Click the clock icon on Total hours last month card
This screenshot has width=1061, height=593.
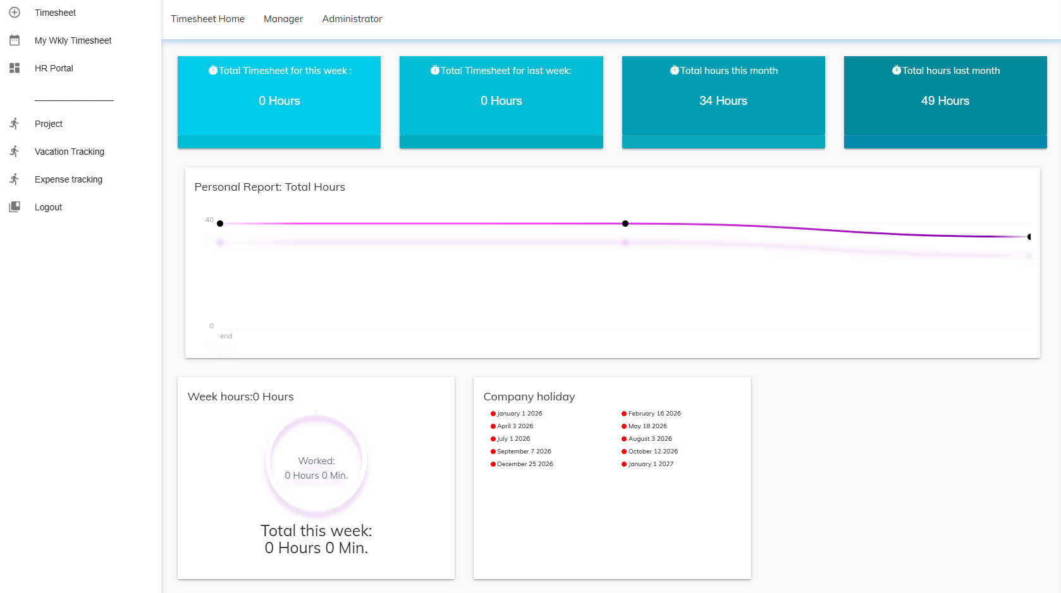click(895, 71)
